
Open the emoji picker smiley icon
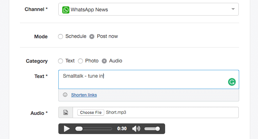pos(65,95)
